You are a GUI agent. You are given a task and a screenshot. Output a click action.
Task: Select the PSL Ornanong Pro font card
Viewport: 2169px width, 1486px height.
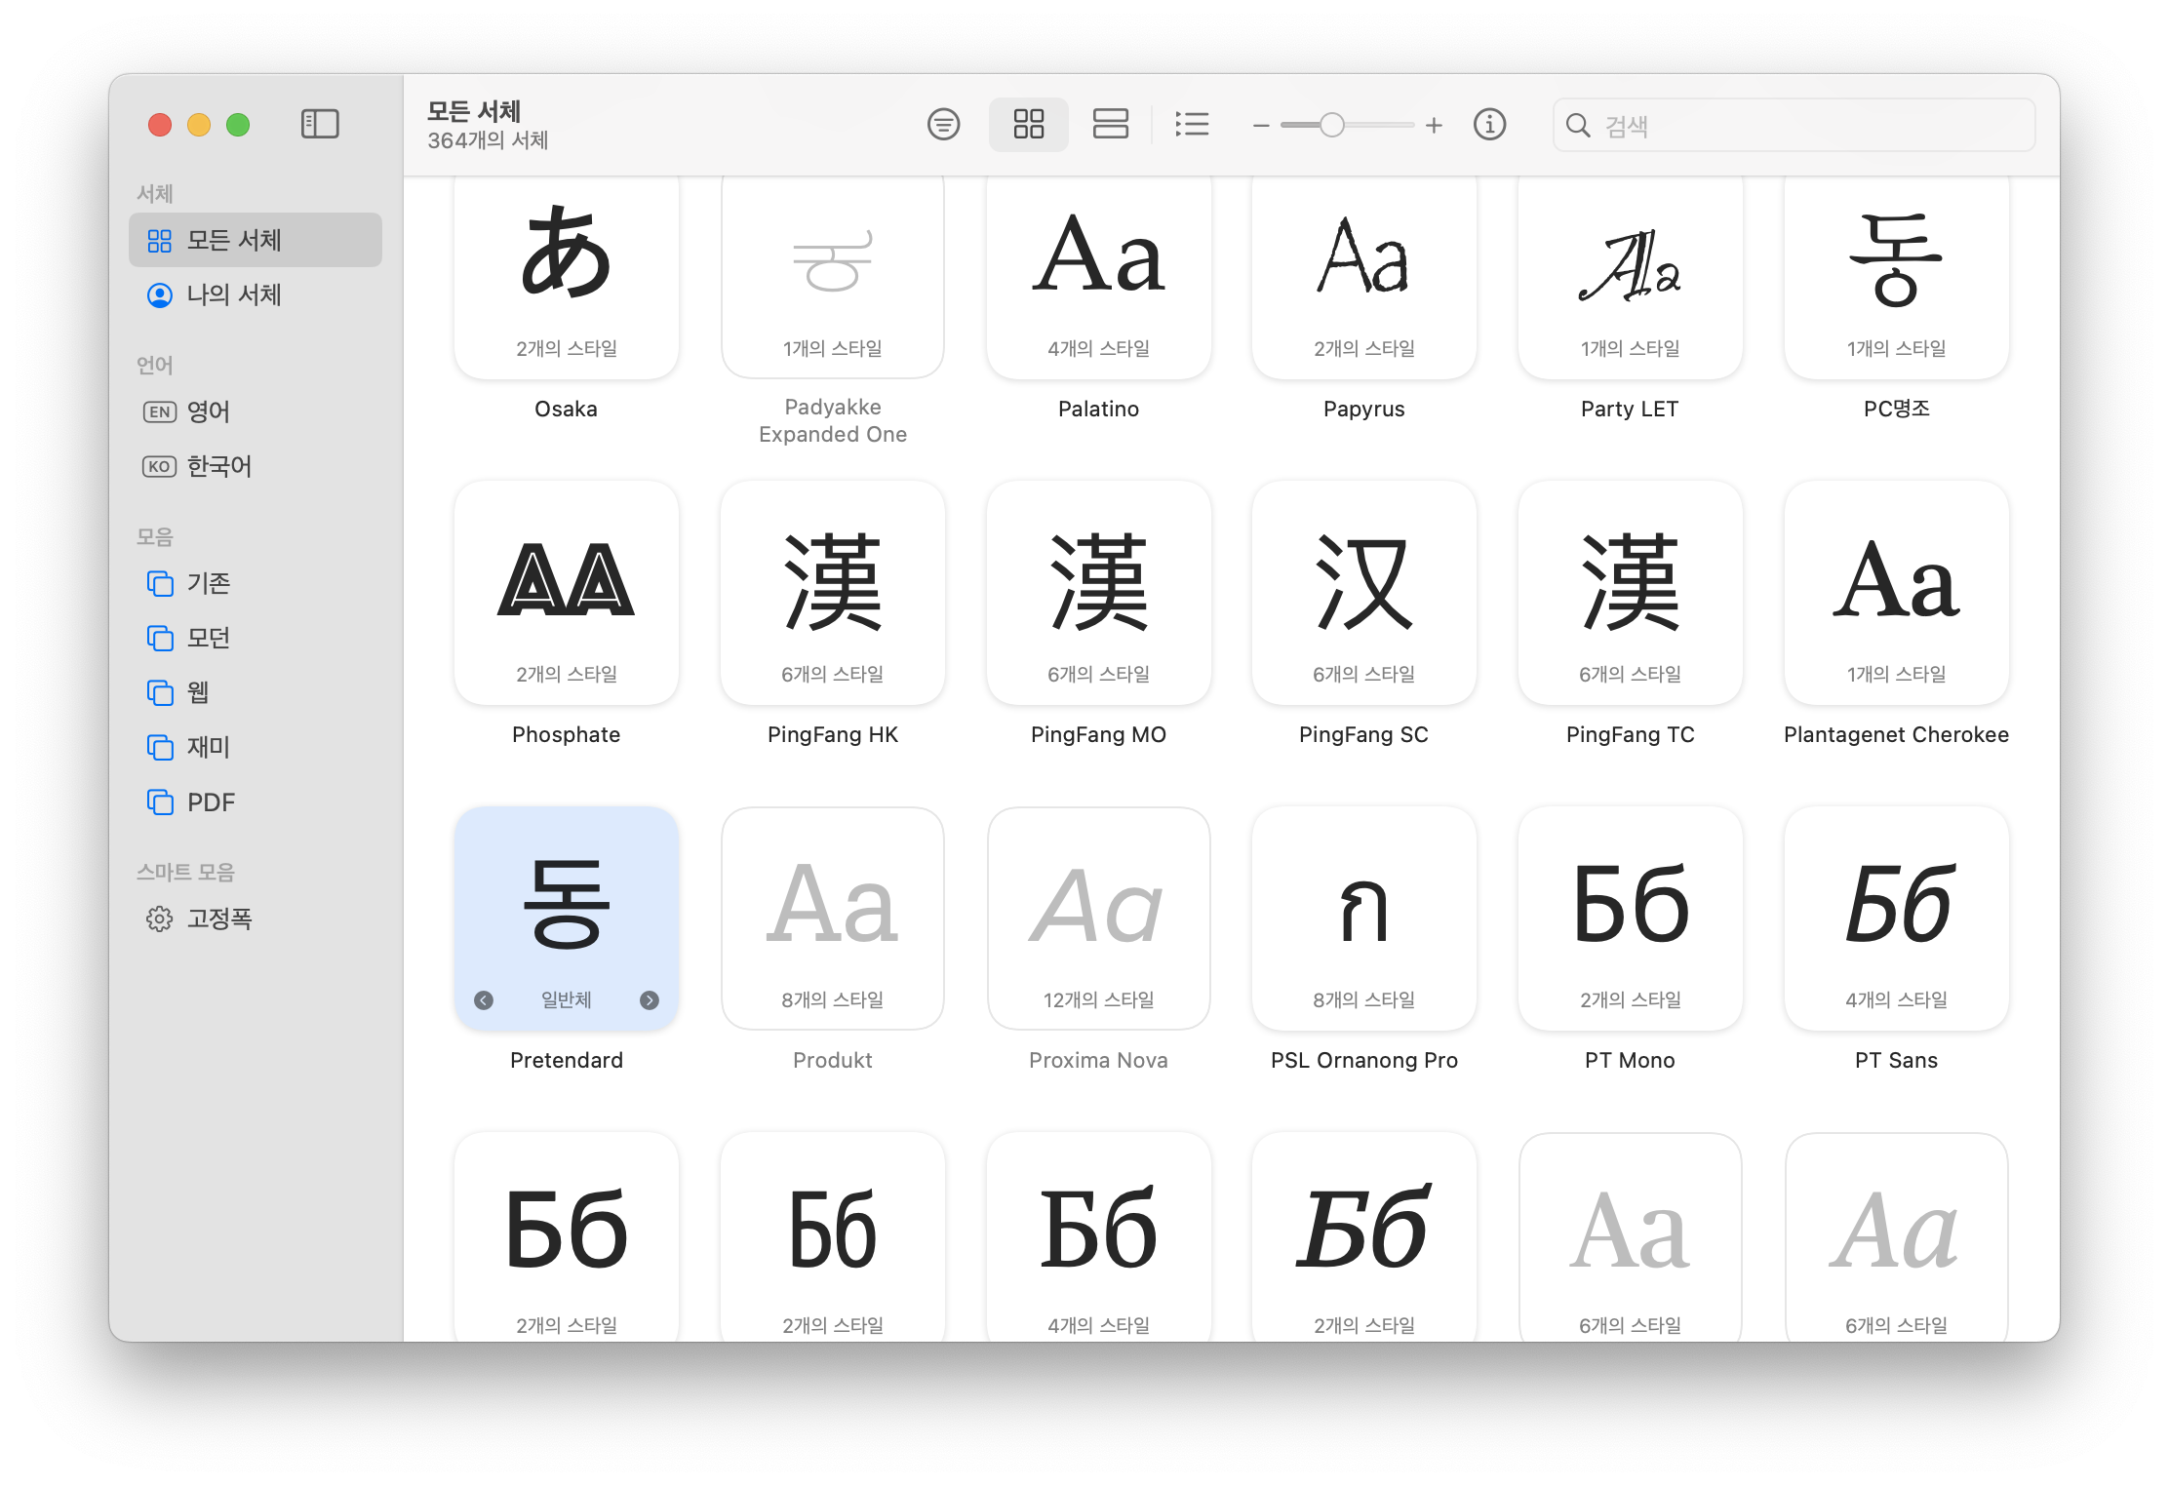pyautogui.click(x=1364, y=919)
